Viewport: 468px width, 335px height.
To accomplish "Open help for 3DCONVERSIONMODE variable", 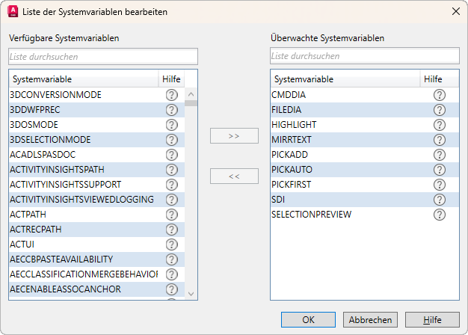I will tap(171, 95).
